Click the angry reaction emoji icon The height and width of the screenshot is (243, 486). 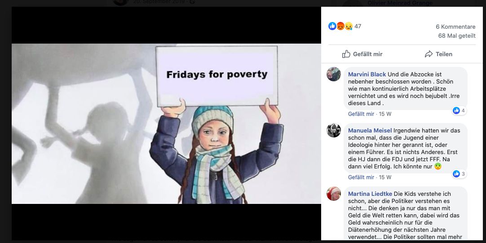pos(340,26)
